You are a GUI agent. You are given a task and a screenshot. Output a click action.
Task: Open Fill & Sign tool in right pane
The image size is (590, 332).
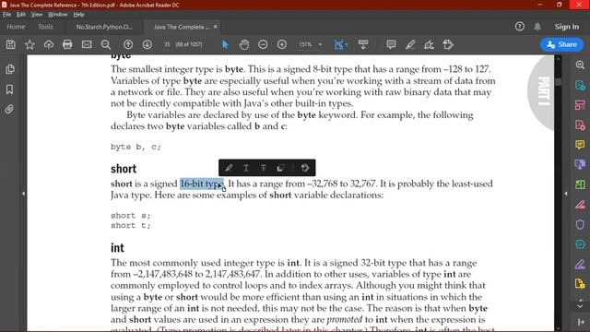[x=580, y=265]
